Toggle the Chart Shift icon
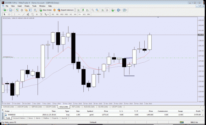The width and height of the screenshot is (206, 125). click(107, 10)
